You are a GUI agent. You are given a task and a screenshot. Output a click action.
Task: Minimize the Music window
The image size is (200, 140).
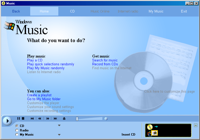coord(187,3)
